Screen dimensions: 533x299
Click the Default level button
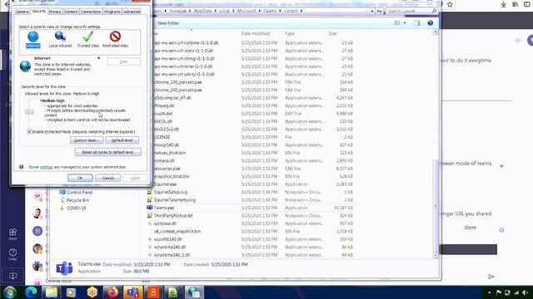tap(122, 140)
